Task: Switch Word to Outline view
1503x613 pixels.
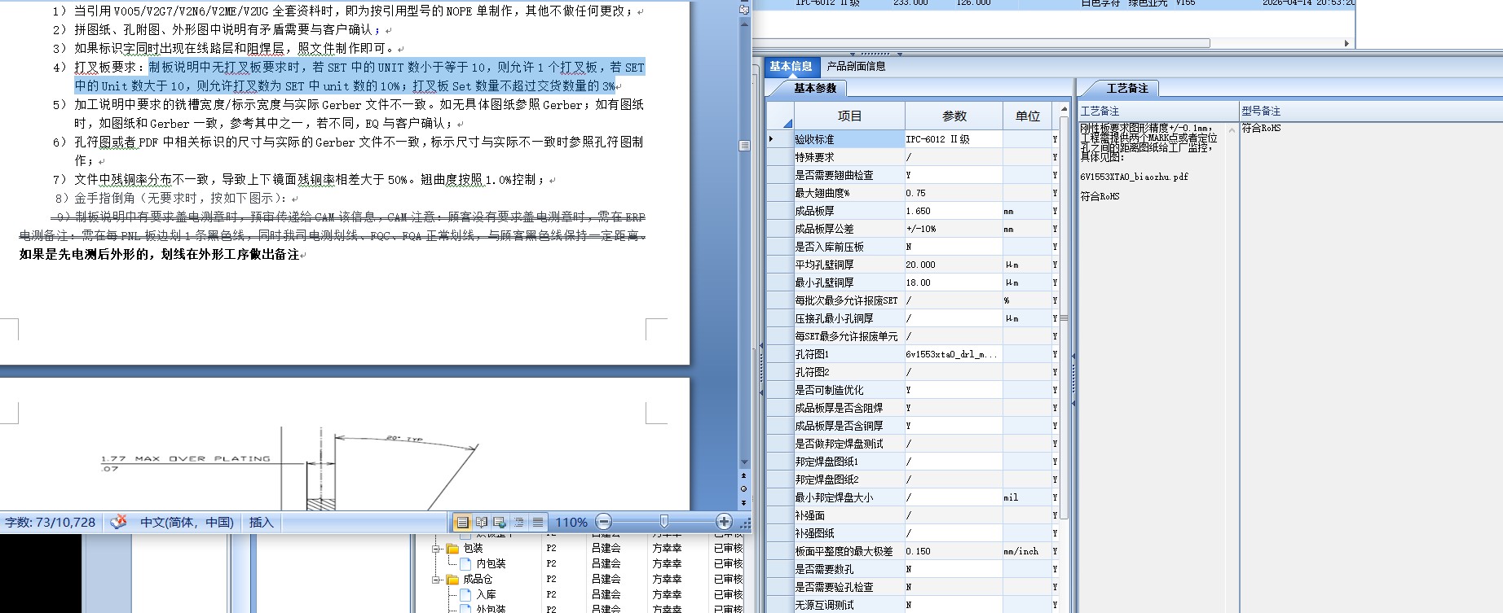Action: (x=518, y=522)
